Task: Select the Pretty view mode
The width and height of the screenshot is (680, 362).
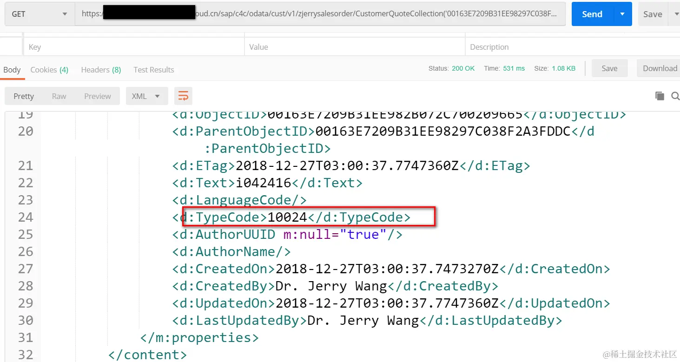Action: coord(24,96)
